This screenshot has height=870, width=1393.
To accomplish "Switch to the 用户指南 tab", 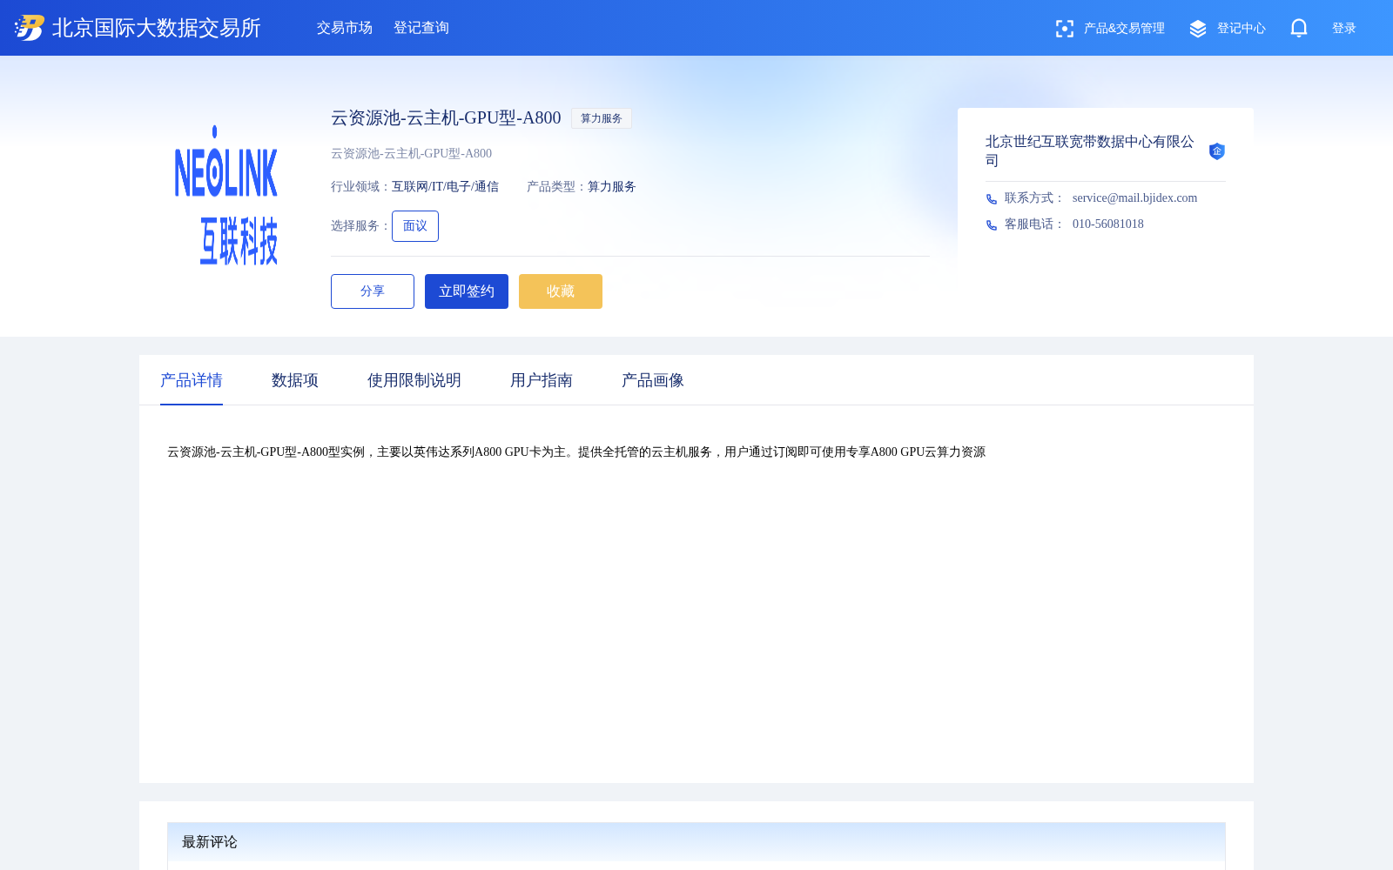I will pos(542,380).
